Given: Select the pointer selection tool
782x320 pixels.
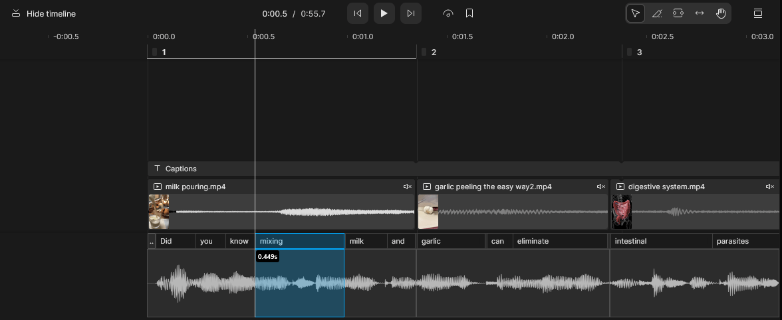Looking at the screenshot, I should click(636, 13).
